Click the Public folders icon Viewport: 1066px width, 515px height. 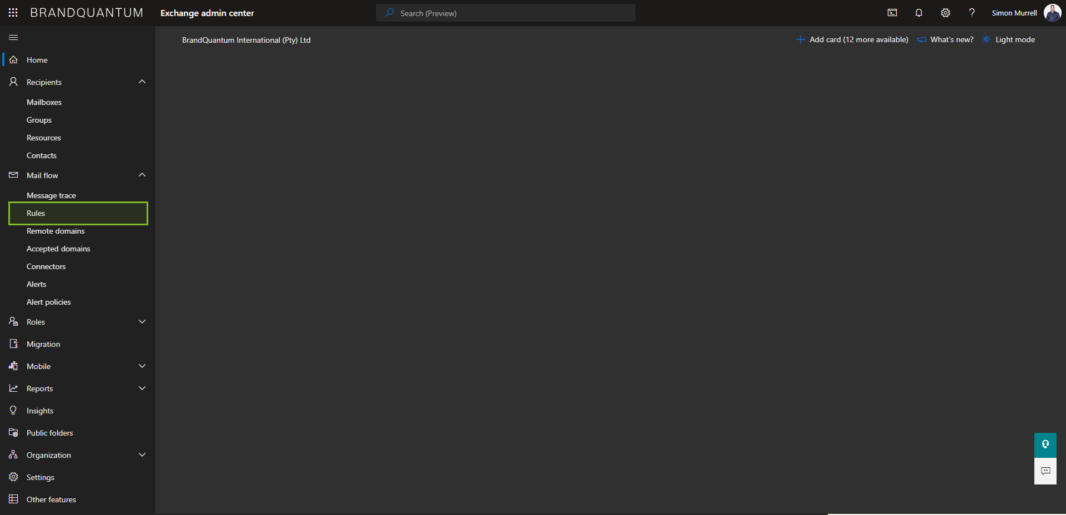pos(13,433)
